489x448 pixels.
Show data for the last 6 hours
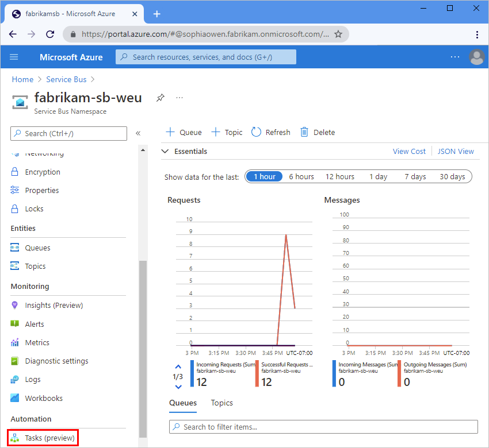[x=301, y=176]
